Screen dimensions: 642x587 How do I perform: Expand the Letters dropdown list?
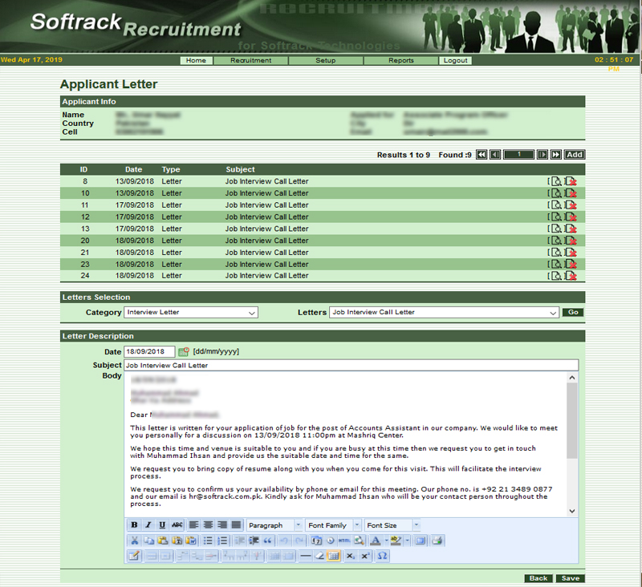tap(444, 313)
